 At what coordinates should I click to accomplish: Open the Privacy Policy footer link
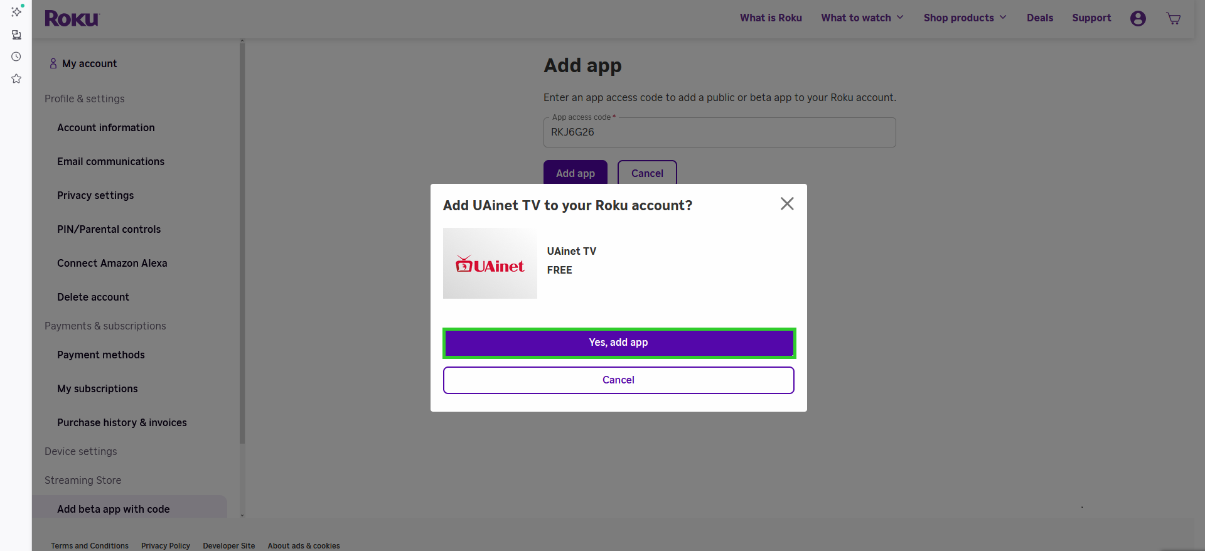click(166, 545)
